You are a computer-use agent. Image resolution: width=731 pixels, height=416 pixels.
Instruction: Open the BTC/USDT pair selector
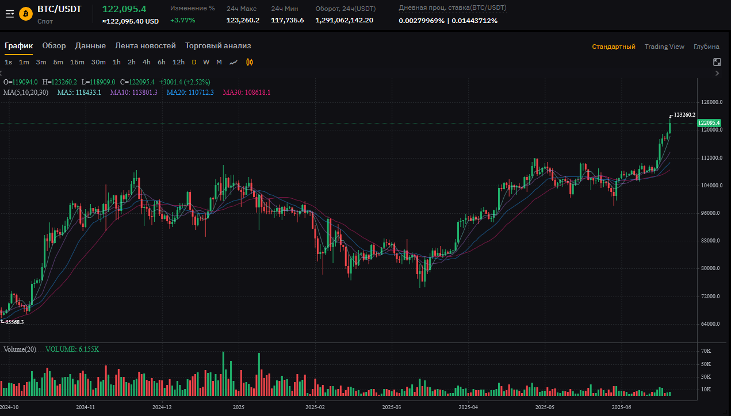pyautogui.click(x=59, y=9)
